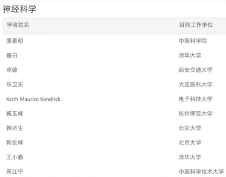Screen dimensions: 226x177
Task: Click the 神经科学 section heading
Action: click(x=19, y=9)
